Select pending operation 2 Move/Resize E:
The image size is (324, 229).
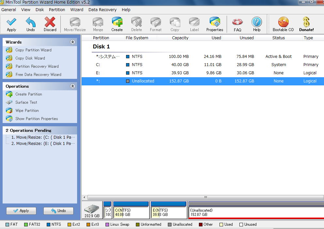click(x=43, y=144)
